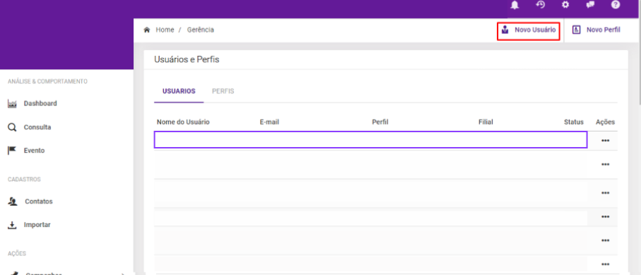This screenshot has width=641, height=275.
Task: Open the notifications bell icon
Action: point(515,5)
